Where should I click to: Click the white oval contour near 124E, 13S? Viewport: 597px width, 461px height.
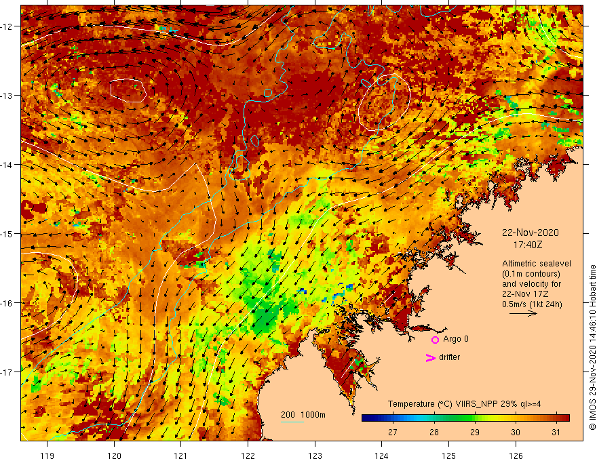(x=384, y=102)
